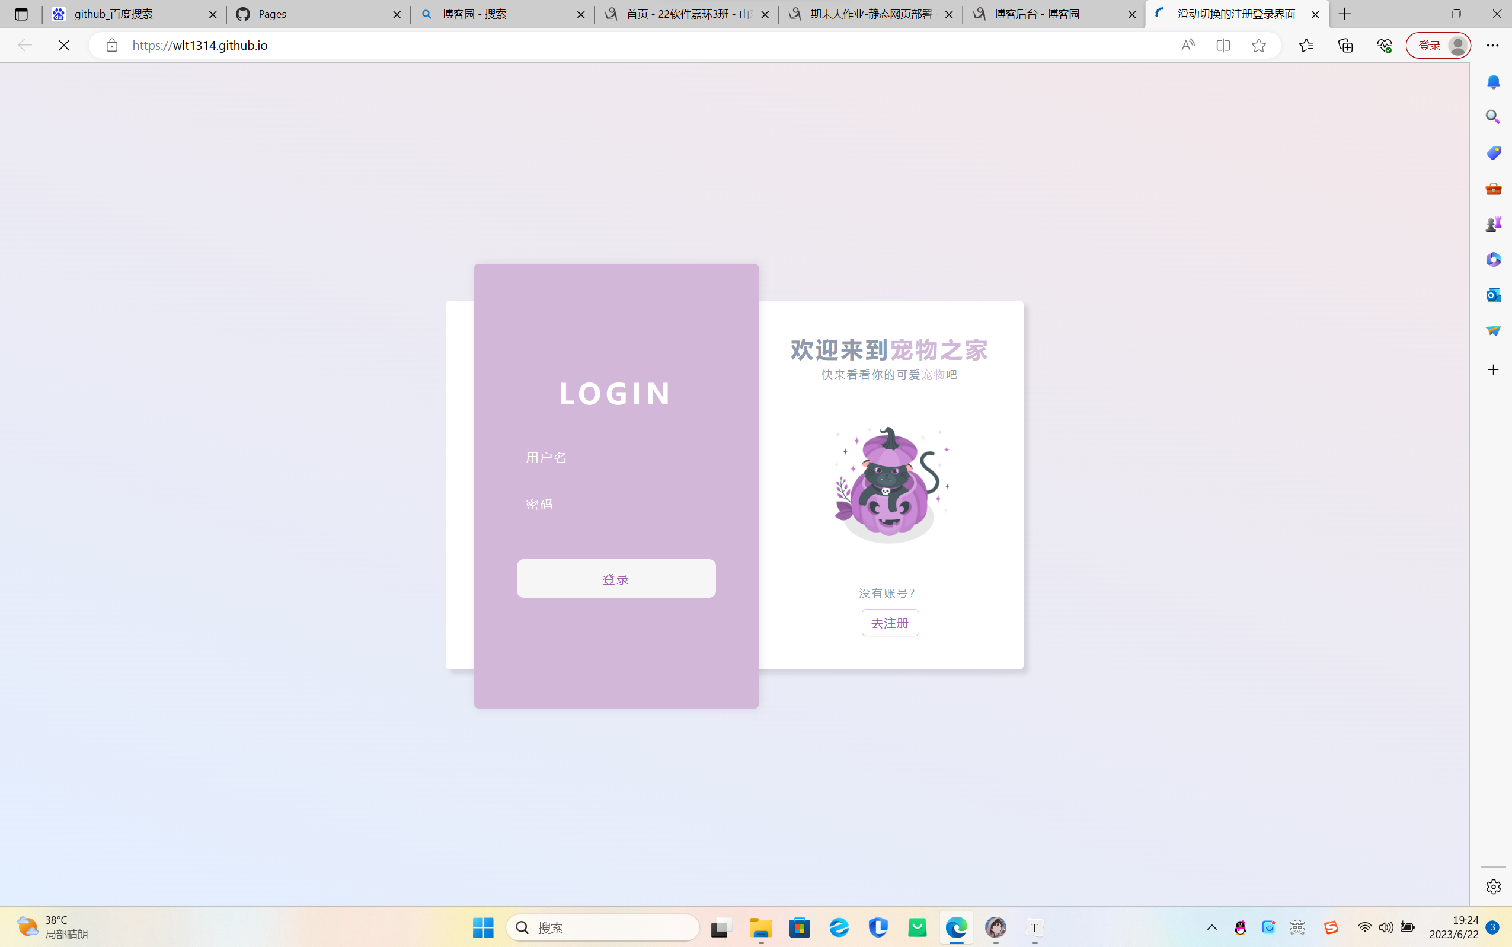Open split screen view icon
The height and width of the screenshot is (947, 1512).
coord(1223,45)
